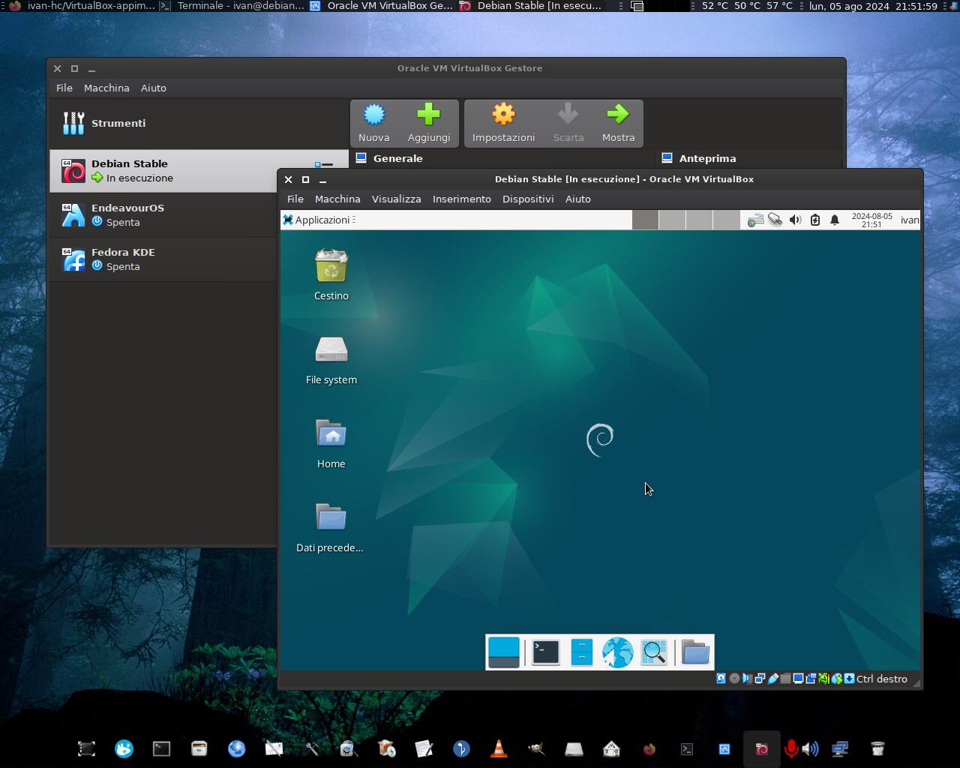Toggle the red microphone mute on host dock
Image resolution: width=960 pixels, height=768 pixels.
tap(790, 748)
